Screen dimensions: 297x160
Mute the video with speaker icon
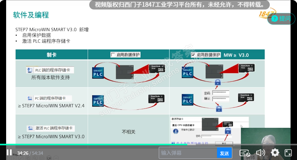pos(261,153)
